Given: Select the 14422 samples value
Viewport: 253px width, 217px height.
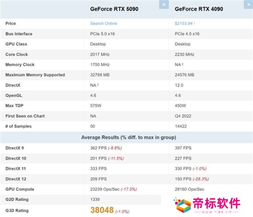Looking at the screenshot, I should 181,126.
